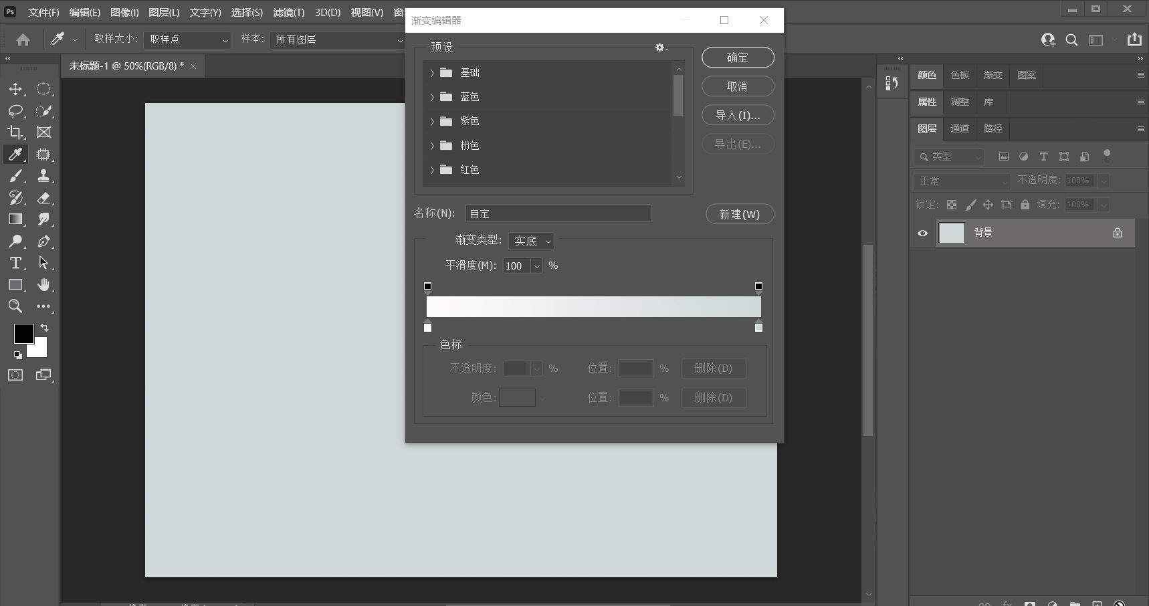Click the 导入(I)... button
1149x606 pixels.
point(738,115)
